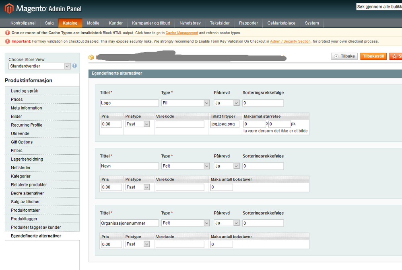Image resolution: width=402 pixels, height=270 pixels.
Task: Open Påkrevd dropdown for Organisasjonsnummer option
Action: click(x=227, y=223)
